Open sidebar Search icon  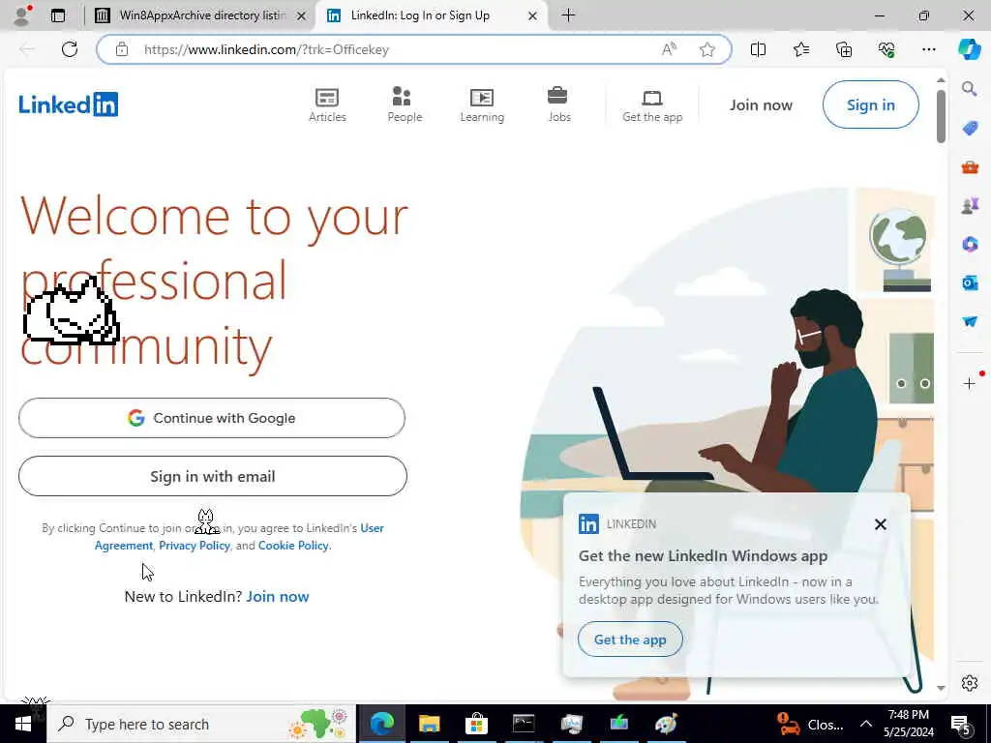point(970,88)
